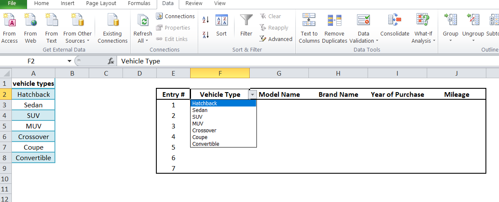Select entry number 7 cell

pyautogui.click(x=173, y=168)
